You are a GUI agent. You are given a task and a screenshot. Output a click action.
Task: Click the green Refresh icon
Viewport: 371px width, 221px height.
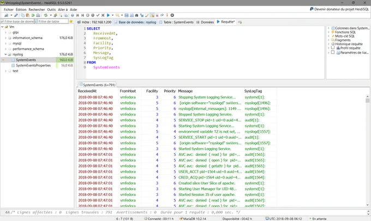click(x=46, y=15)
